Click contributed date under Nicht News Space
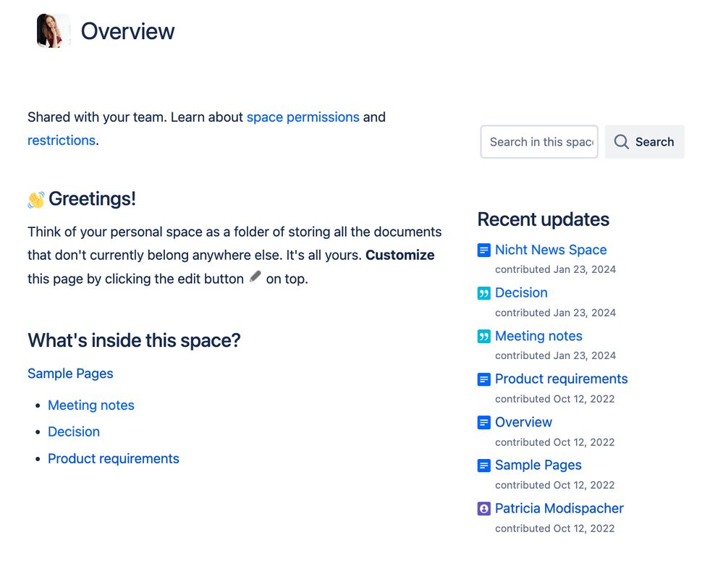Screen dimensions: 723x577 (555, 269)
